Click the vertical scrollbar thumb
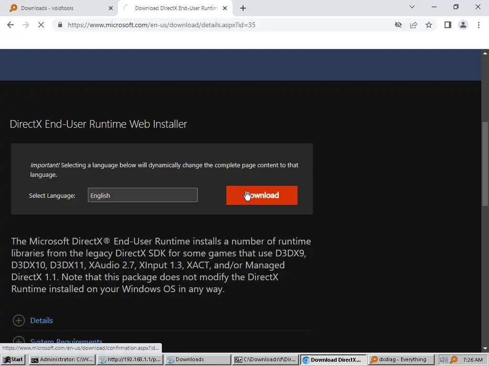Screen dimensions: 489x366 (x=485, y=164)
